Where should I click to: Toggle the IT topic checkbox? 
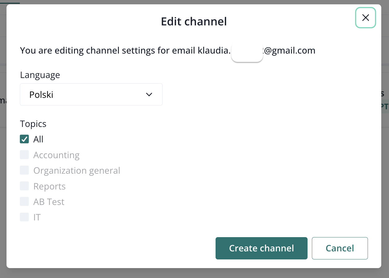[x=24, y=217]
